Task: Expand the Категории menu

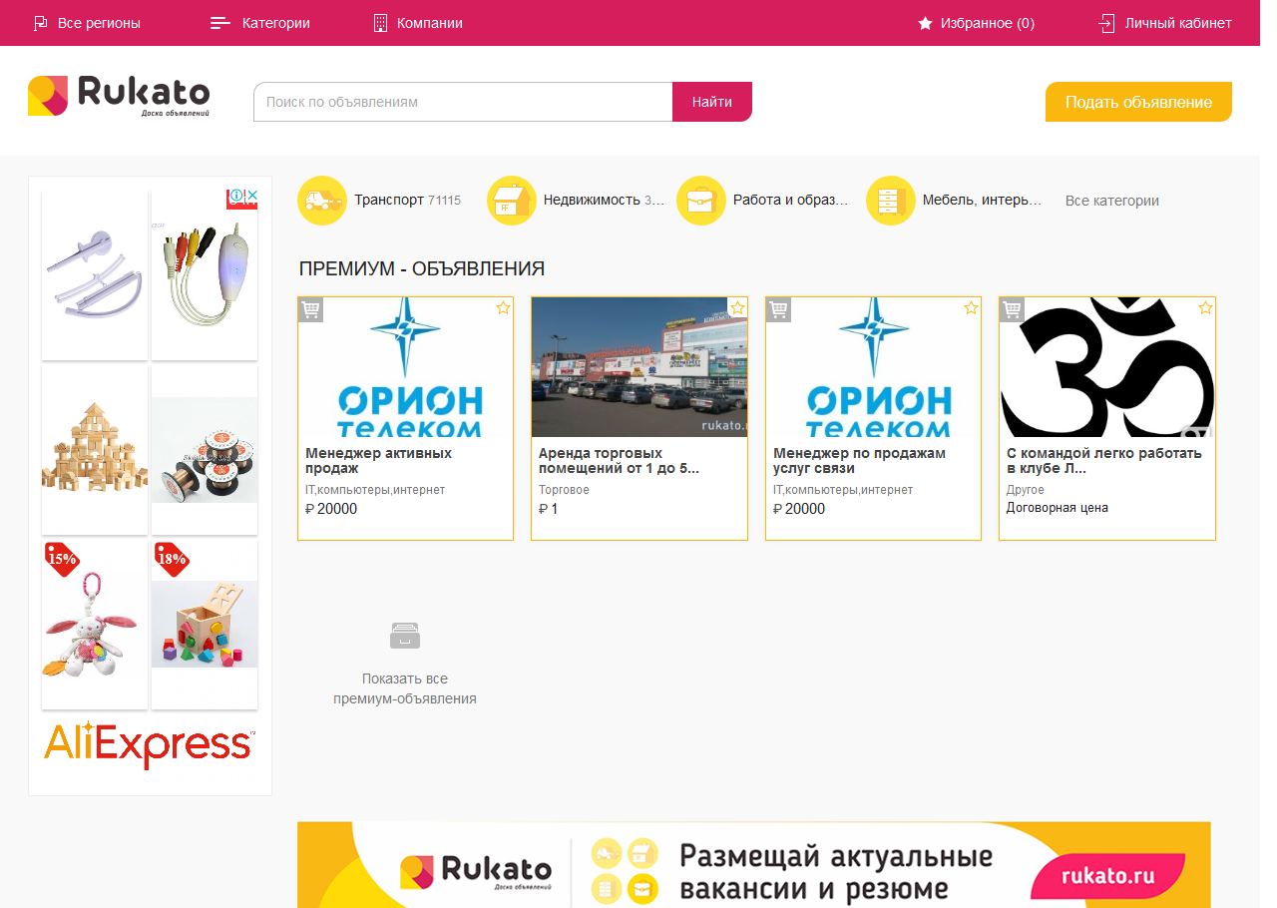Action: click(x=260, y=23)
